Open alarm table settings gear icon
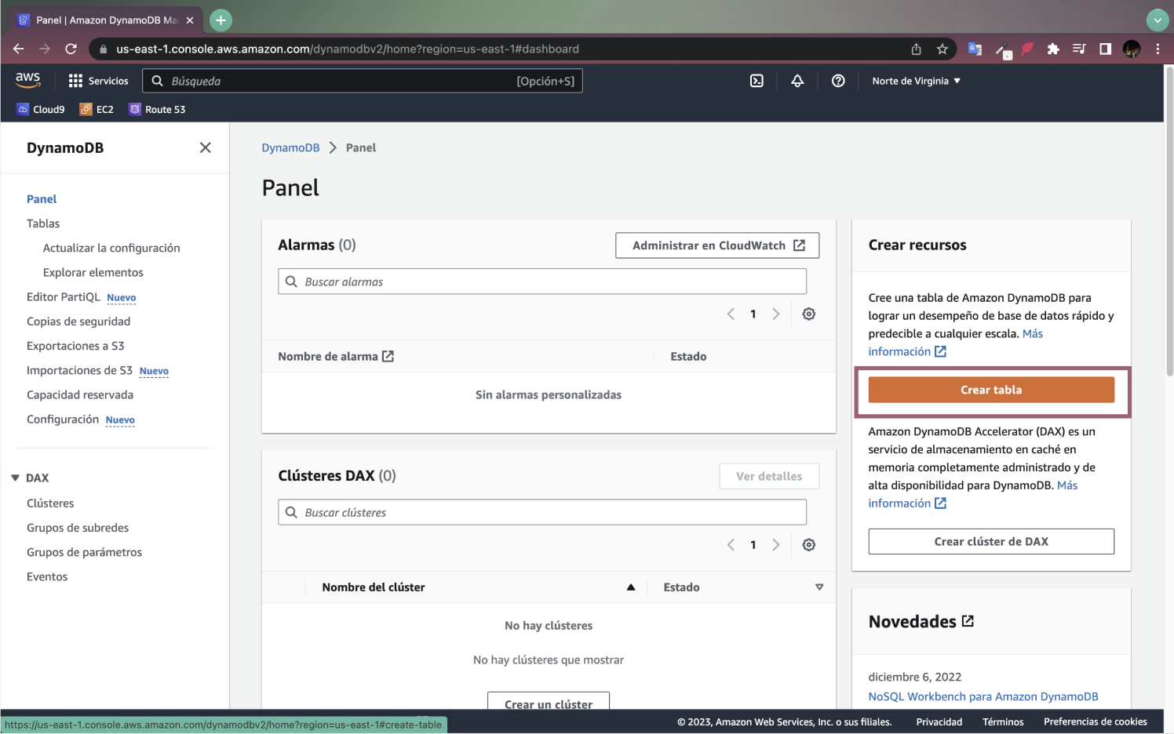This screenshot has width=1174, height=734. (809, 314)
